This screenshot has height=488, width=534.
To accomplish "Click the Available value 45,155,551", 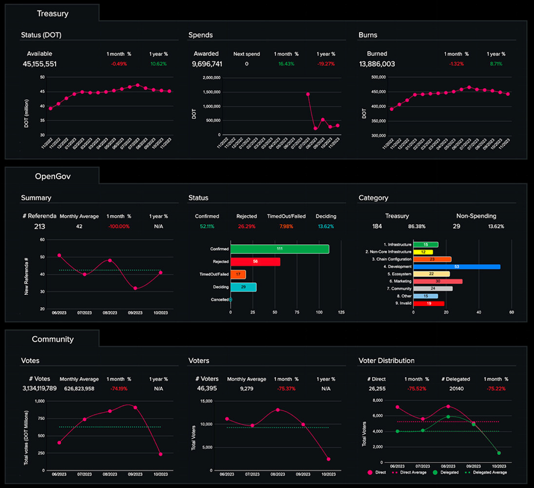I will [39, 64].
